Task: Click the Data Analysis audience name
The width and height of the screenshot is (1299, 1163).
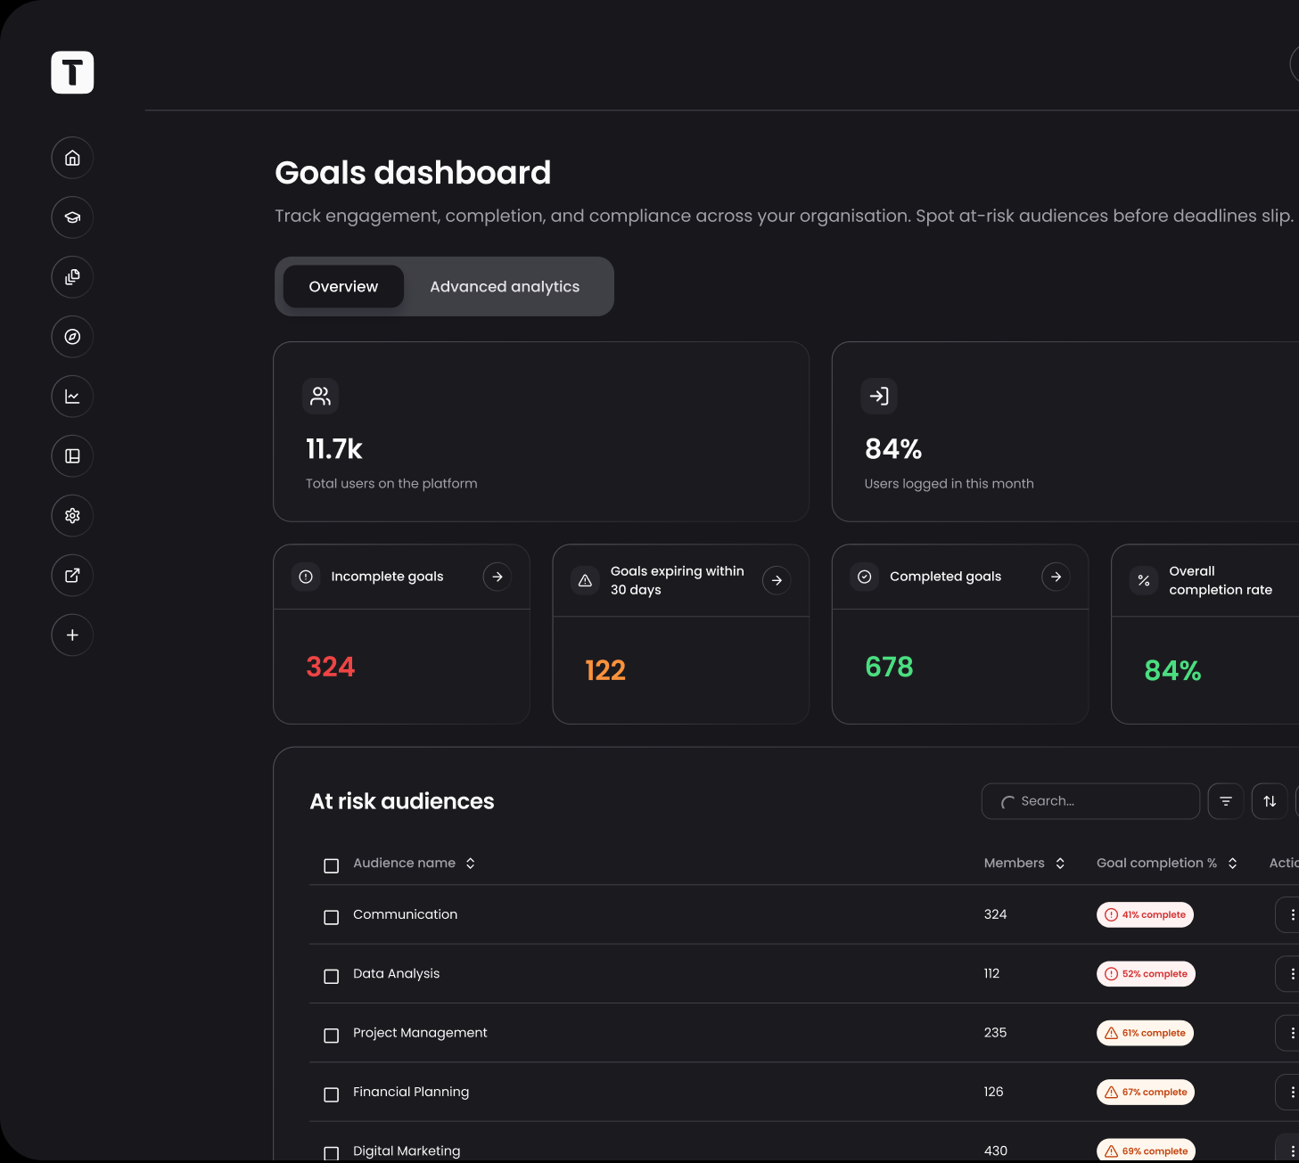Action: pyautogui.click(x=396, y=974)
